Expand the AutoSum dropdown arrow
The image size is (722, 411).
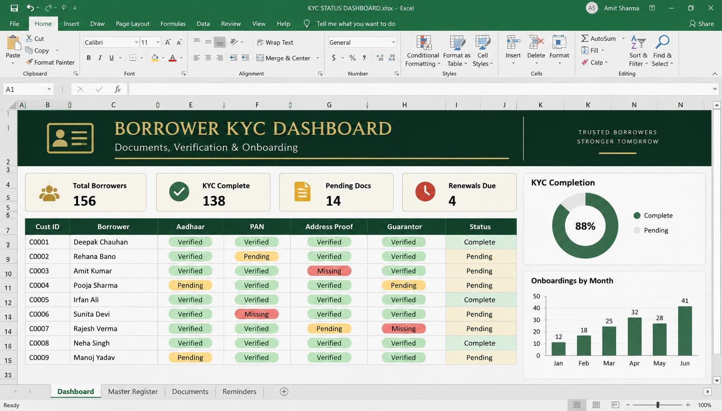pos(624,38)
